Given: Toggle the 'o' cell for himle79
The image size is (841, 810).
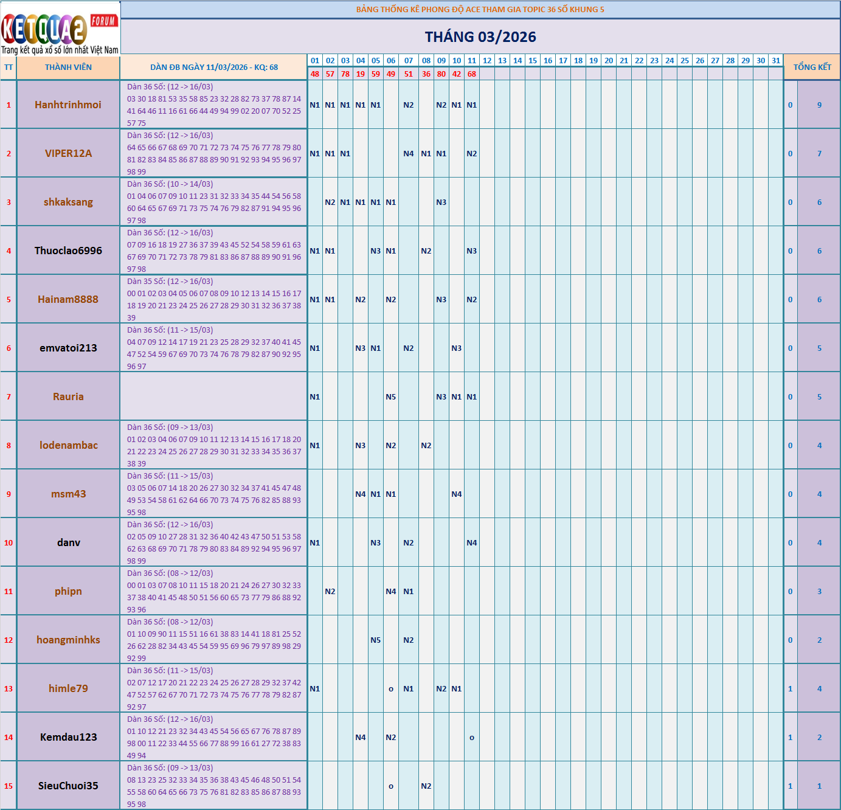Looking at the screenshot, I should click(x=390, y=688).
